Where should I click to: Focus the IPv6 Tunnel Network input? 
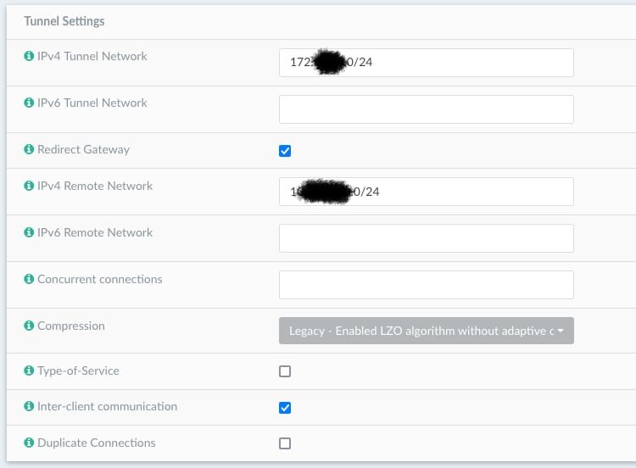pos(426,109)
